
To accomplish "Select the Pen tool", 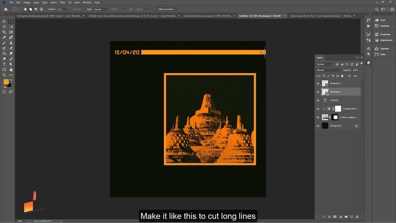I will [11, 59].
